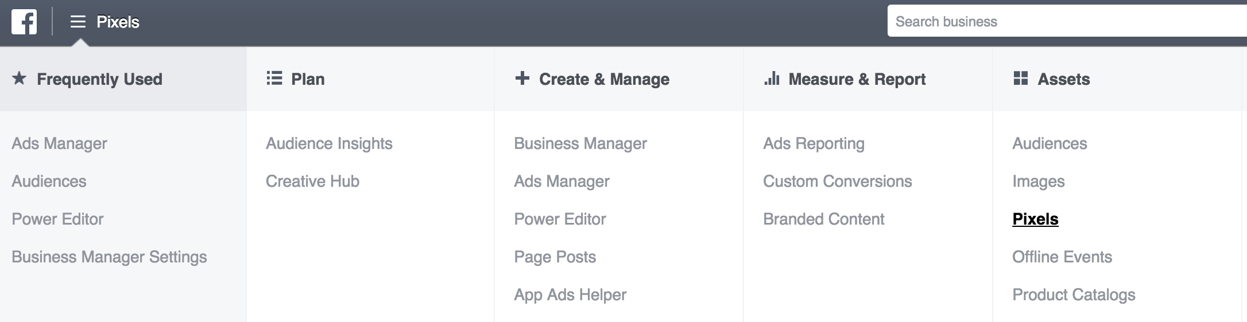Open Offline Events
Image resolution: width=1247 pixels, height=322 pixels.
(x=1062, y=257)
